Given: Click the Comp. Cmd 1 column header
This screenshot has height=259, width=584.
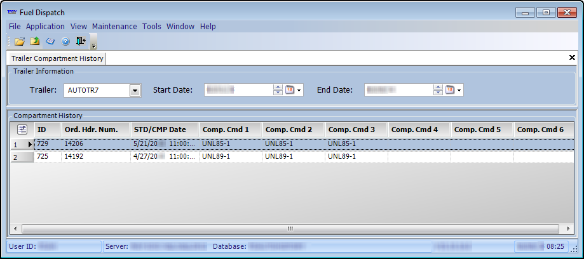Looking at the screenshot, I should 231,129.
